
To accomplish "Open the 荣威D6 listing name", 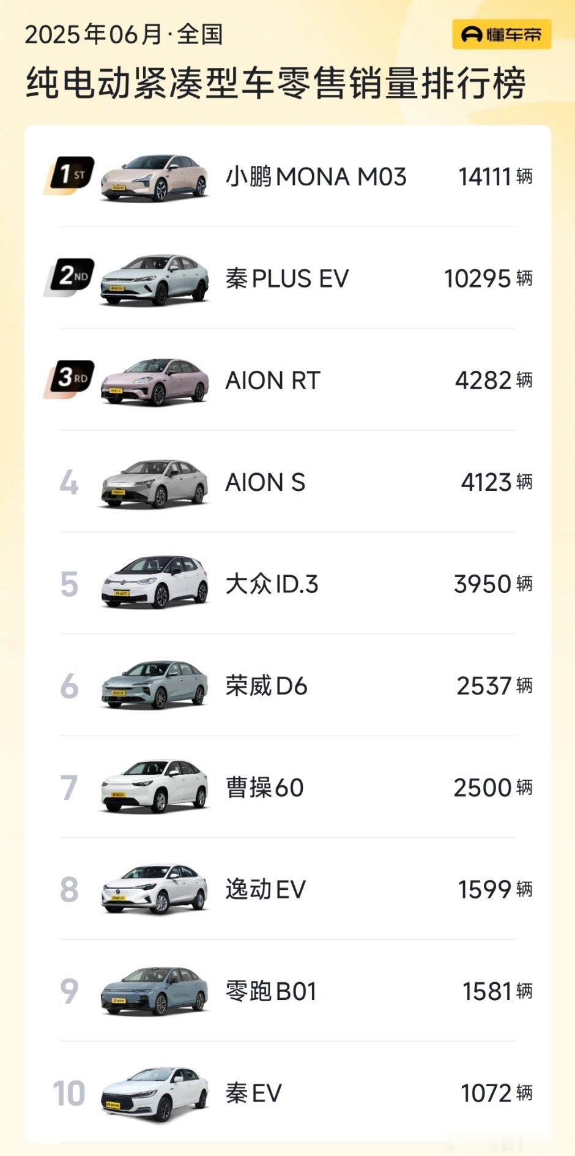I will point(266,685).
